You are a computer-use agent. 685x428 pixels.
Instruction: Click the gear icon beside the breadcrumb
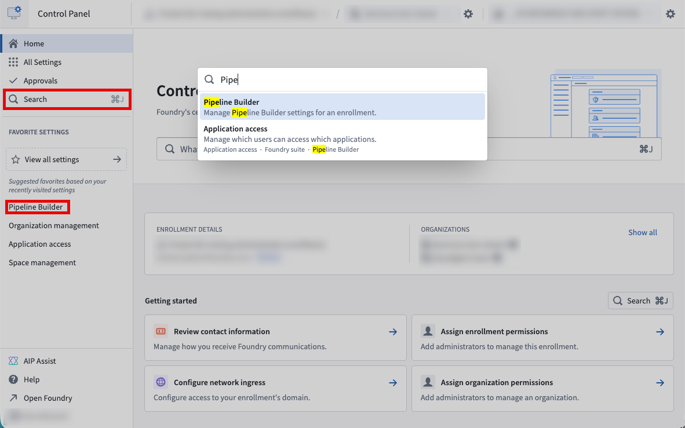[468, 14]
